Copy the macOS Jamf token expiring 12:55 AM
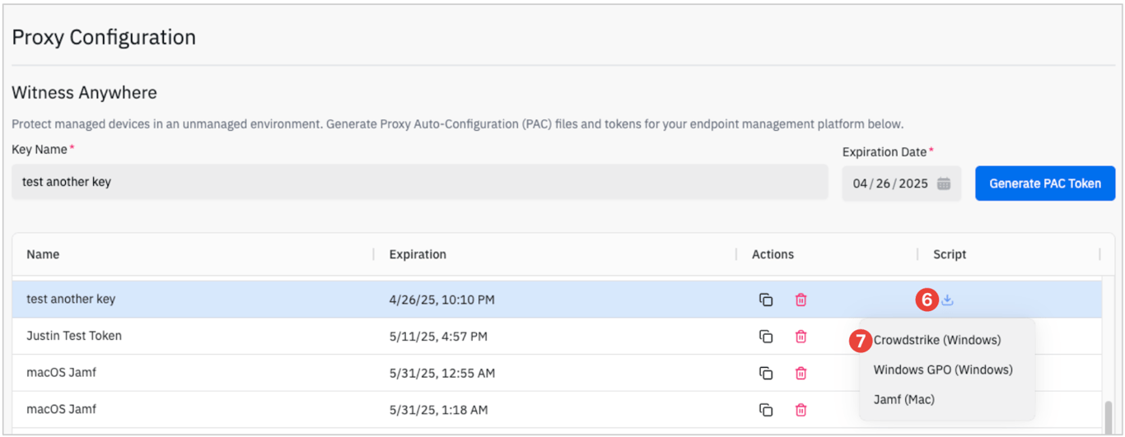Viewport: 1125px width, 437px height. (766, 374)
